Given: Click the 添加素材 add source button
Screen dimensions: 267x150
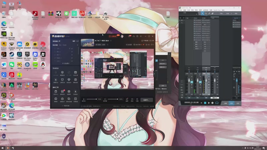Looking at the screenshot, I should pyautogui.click(x=66, y=63).
